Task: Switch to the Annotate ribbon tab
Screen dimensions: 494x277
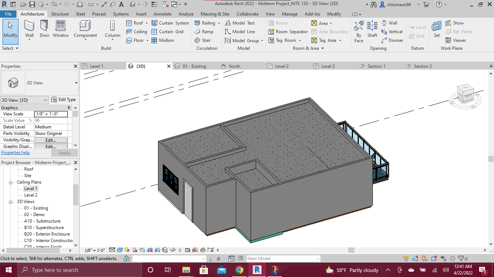Action: [162, 14]
